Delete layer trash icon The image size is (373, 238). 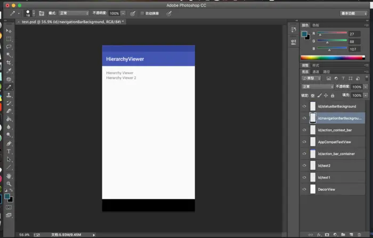coord(359,235)
